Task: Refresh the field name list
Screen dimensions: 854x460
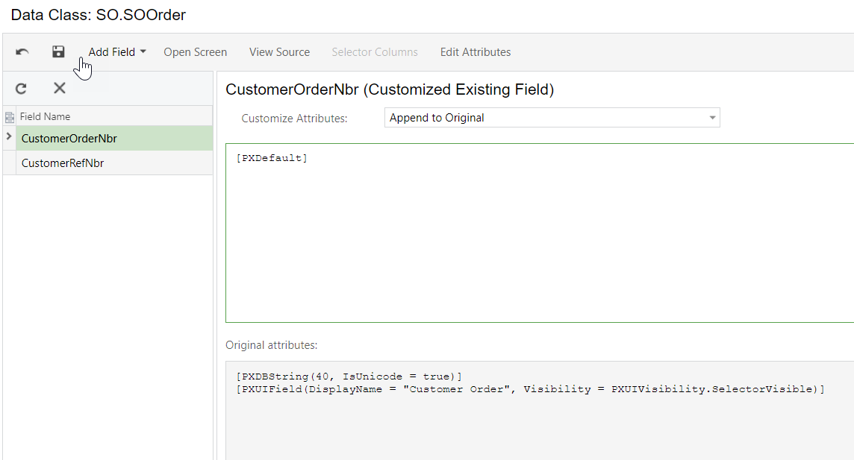Action: pyautogui.click(x=21, y=88)
